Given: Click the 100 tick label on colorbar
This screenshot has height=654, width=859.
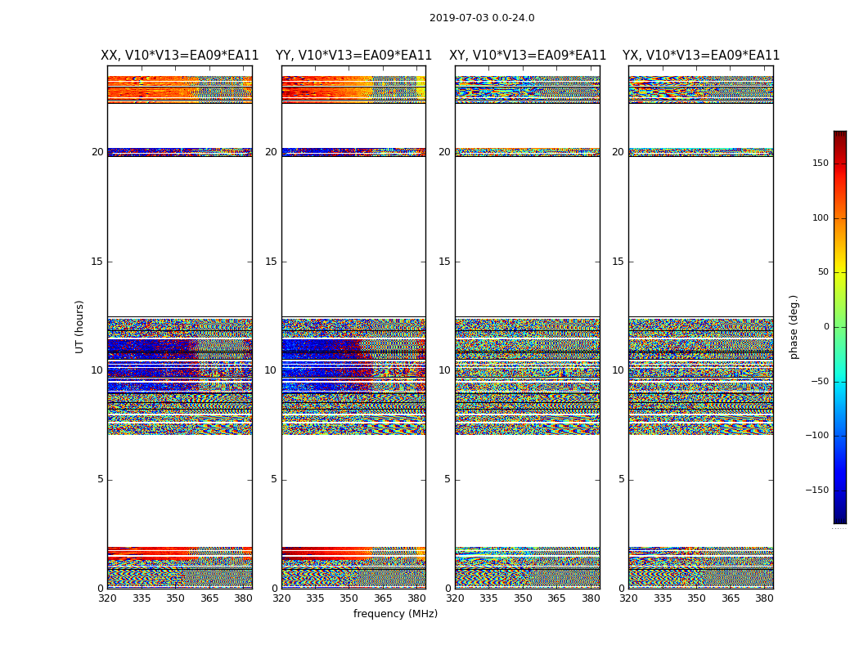Looking at the screenshot, I should coord(821,217).
